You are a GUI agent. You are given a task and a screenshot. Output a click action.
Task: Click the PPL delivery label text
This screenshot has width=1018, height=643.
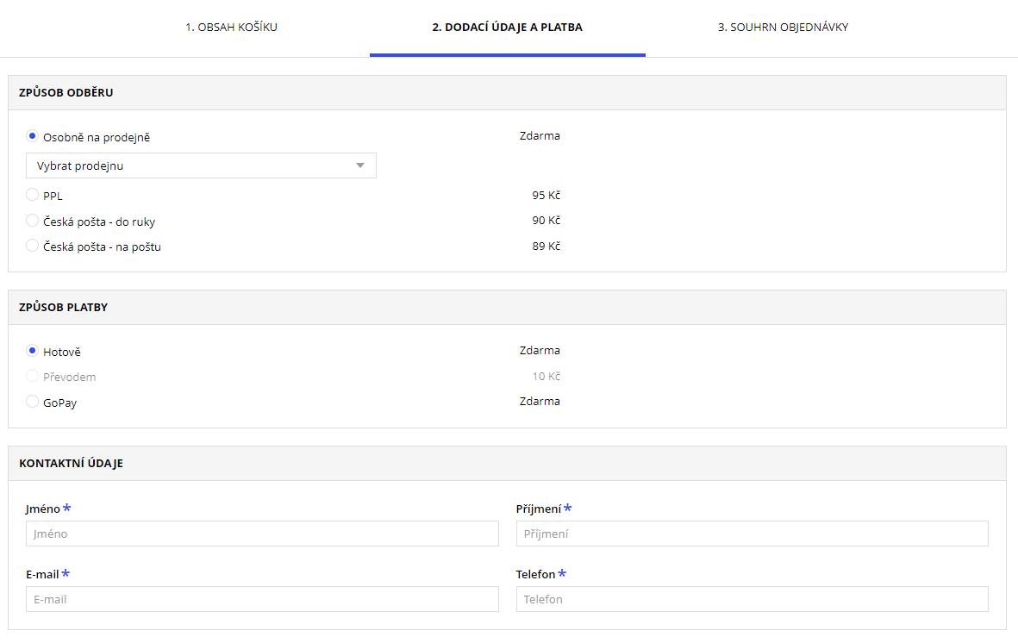pos(53,196)
